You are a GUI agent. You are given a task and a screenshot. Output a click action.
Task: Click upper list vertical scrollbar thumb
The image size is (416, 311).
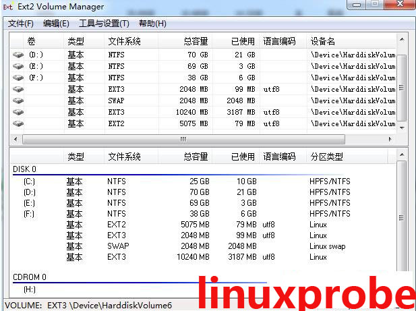coord(401,88)
